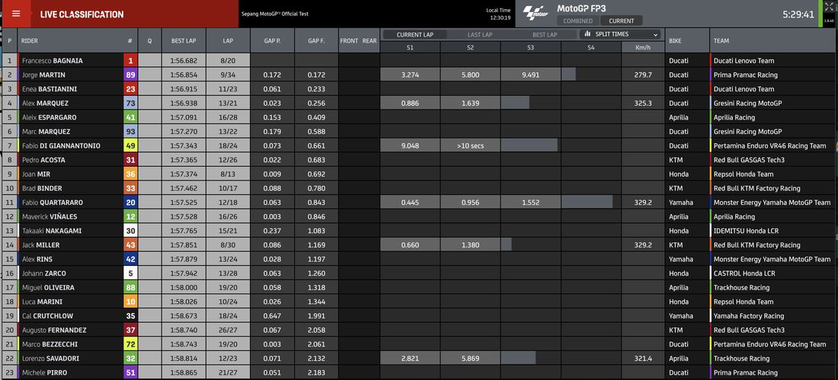
Task: Select rider Johann ZARCO
Action: pyautogui.click(x=44, y=273)
